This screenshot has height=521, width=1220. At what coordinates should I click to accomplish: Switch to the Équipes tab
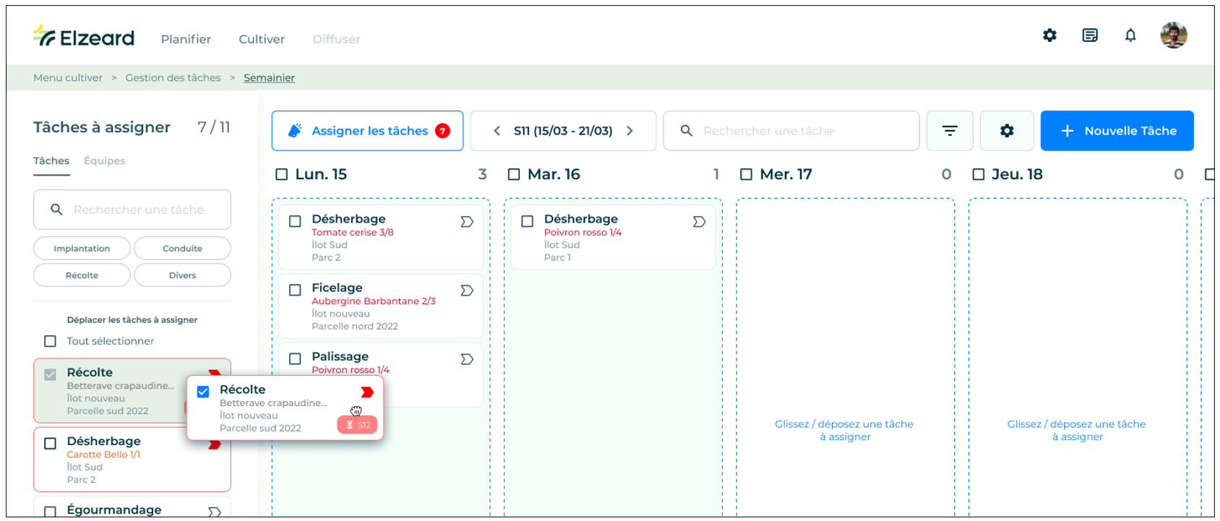[104, 160]
